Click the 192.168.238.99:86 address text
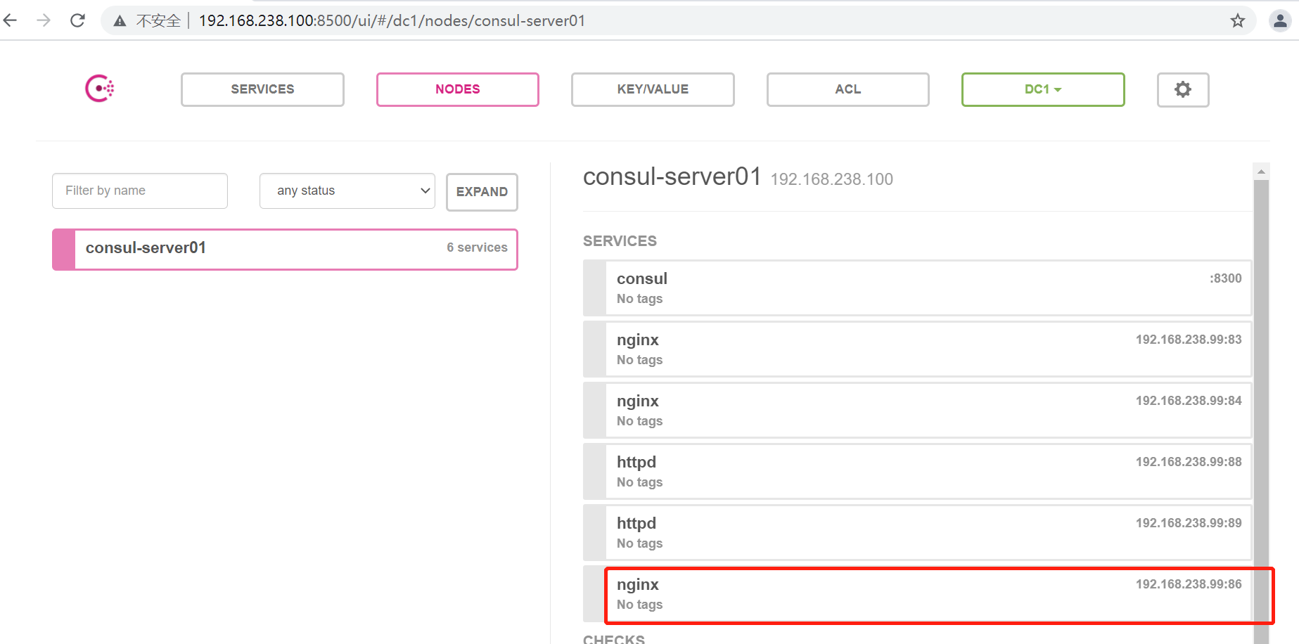Viewport: 1299px width, 644px height. click(1189, 584)
